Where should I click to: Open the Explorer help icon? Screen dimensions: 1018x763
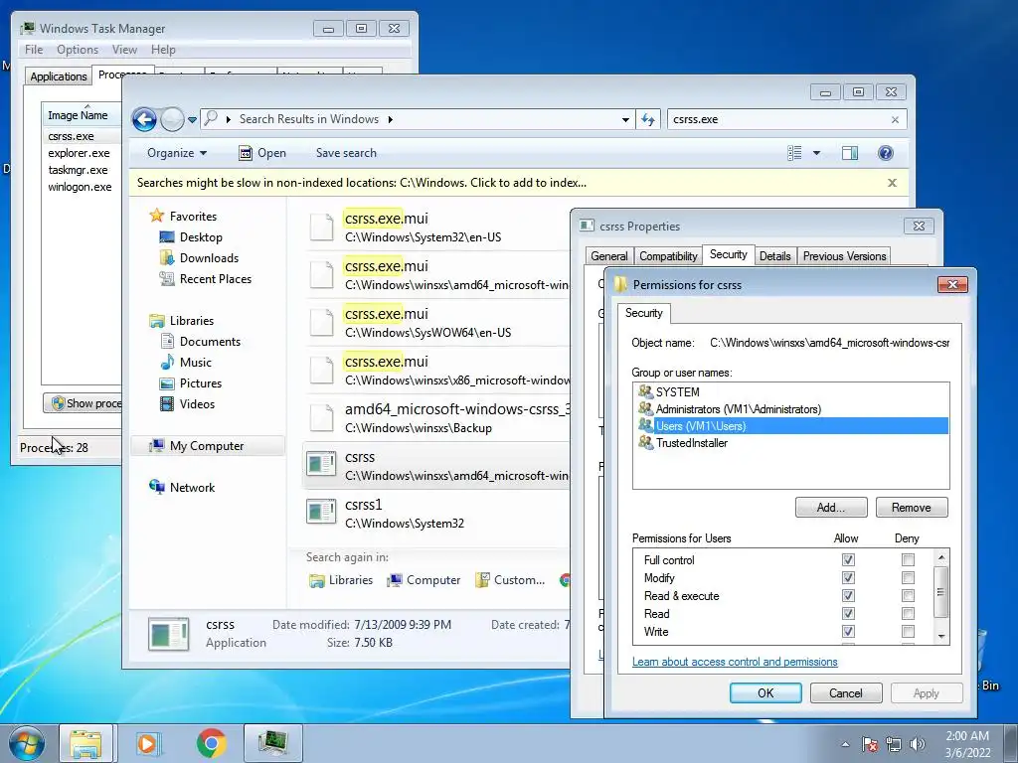(x=886, y=153)
